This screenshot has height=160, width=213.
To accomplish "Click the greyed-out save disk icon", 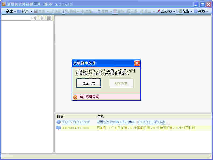I will point(35,11).
